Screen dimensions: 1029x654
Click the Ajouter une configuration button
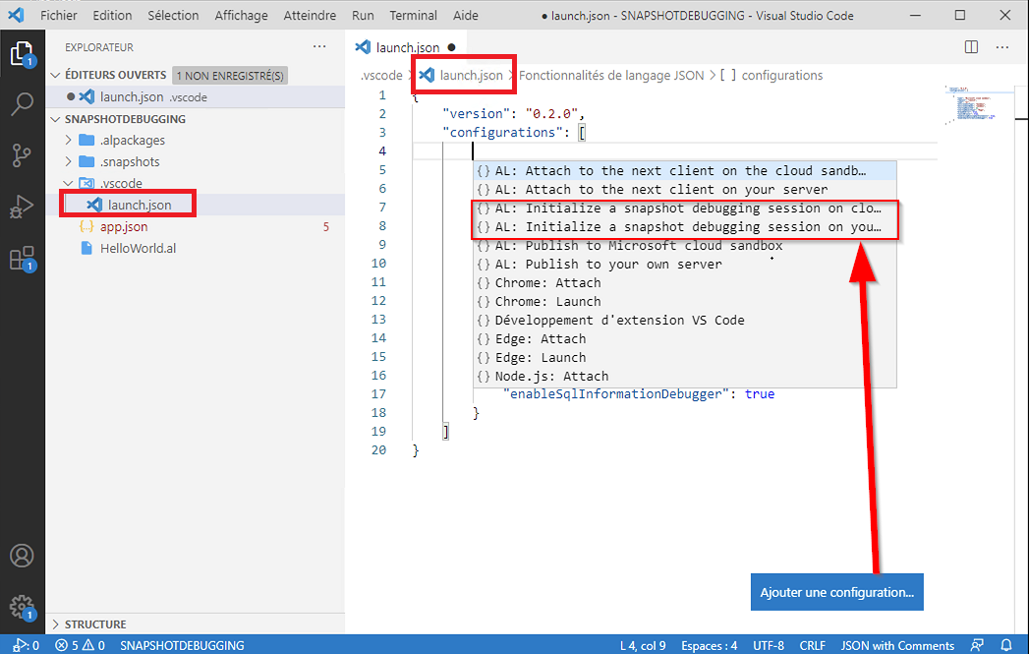click(836, 592)
